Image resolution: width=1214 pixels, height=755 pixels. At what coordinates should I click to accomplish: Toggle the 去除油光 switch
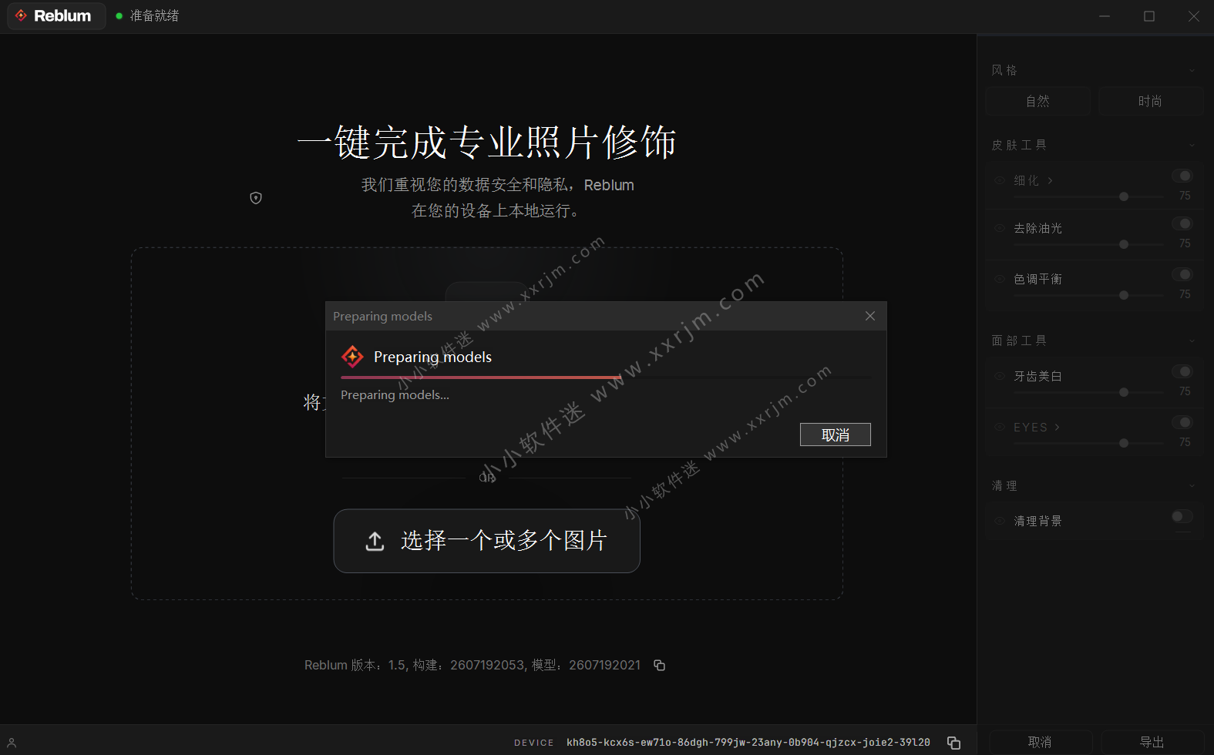coord(1182,223)
